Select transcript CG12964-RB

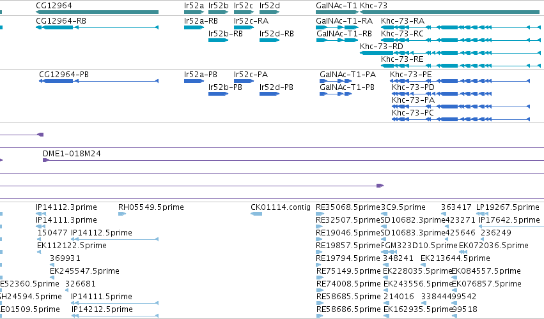point(61,21)
